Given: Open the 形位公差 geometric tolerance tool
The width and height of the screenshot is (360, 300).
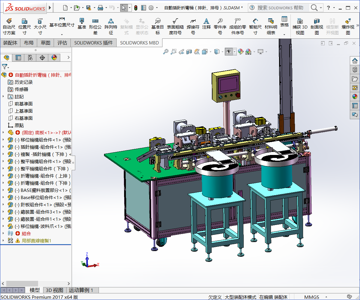Looking at the screenshot, I should point(95,26).
